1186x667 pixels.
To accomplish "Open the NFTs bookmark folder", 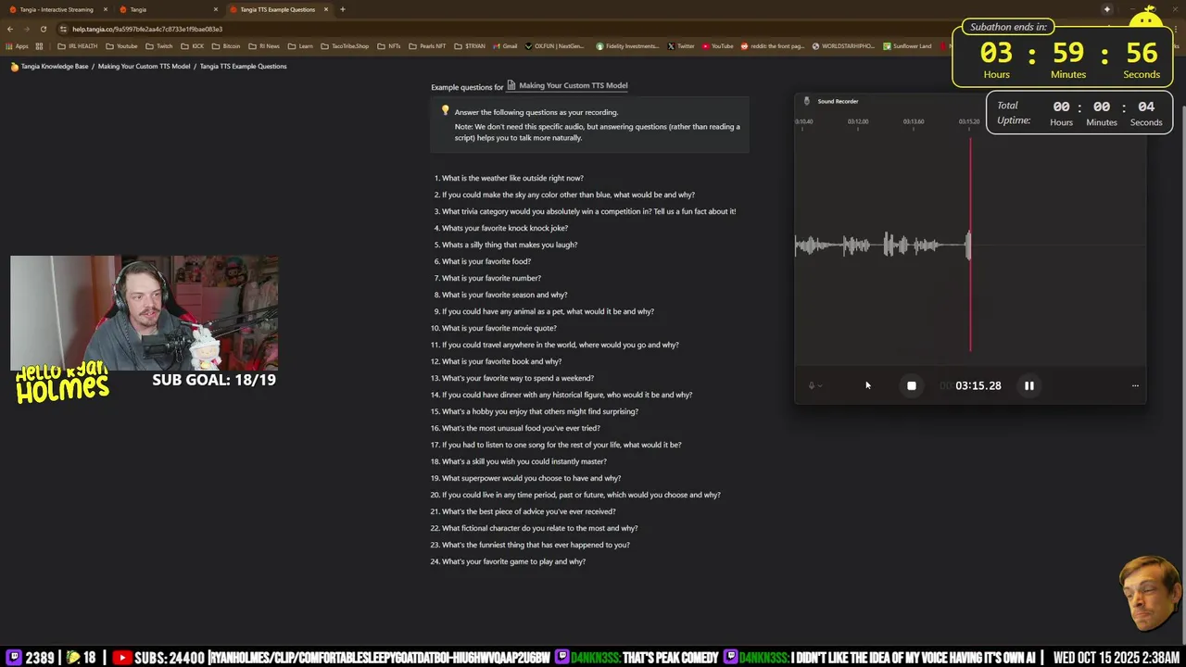I will (389, 46).
